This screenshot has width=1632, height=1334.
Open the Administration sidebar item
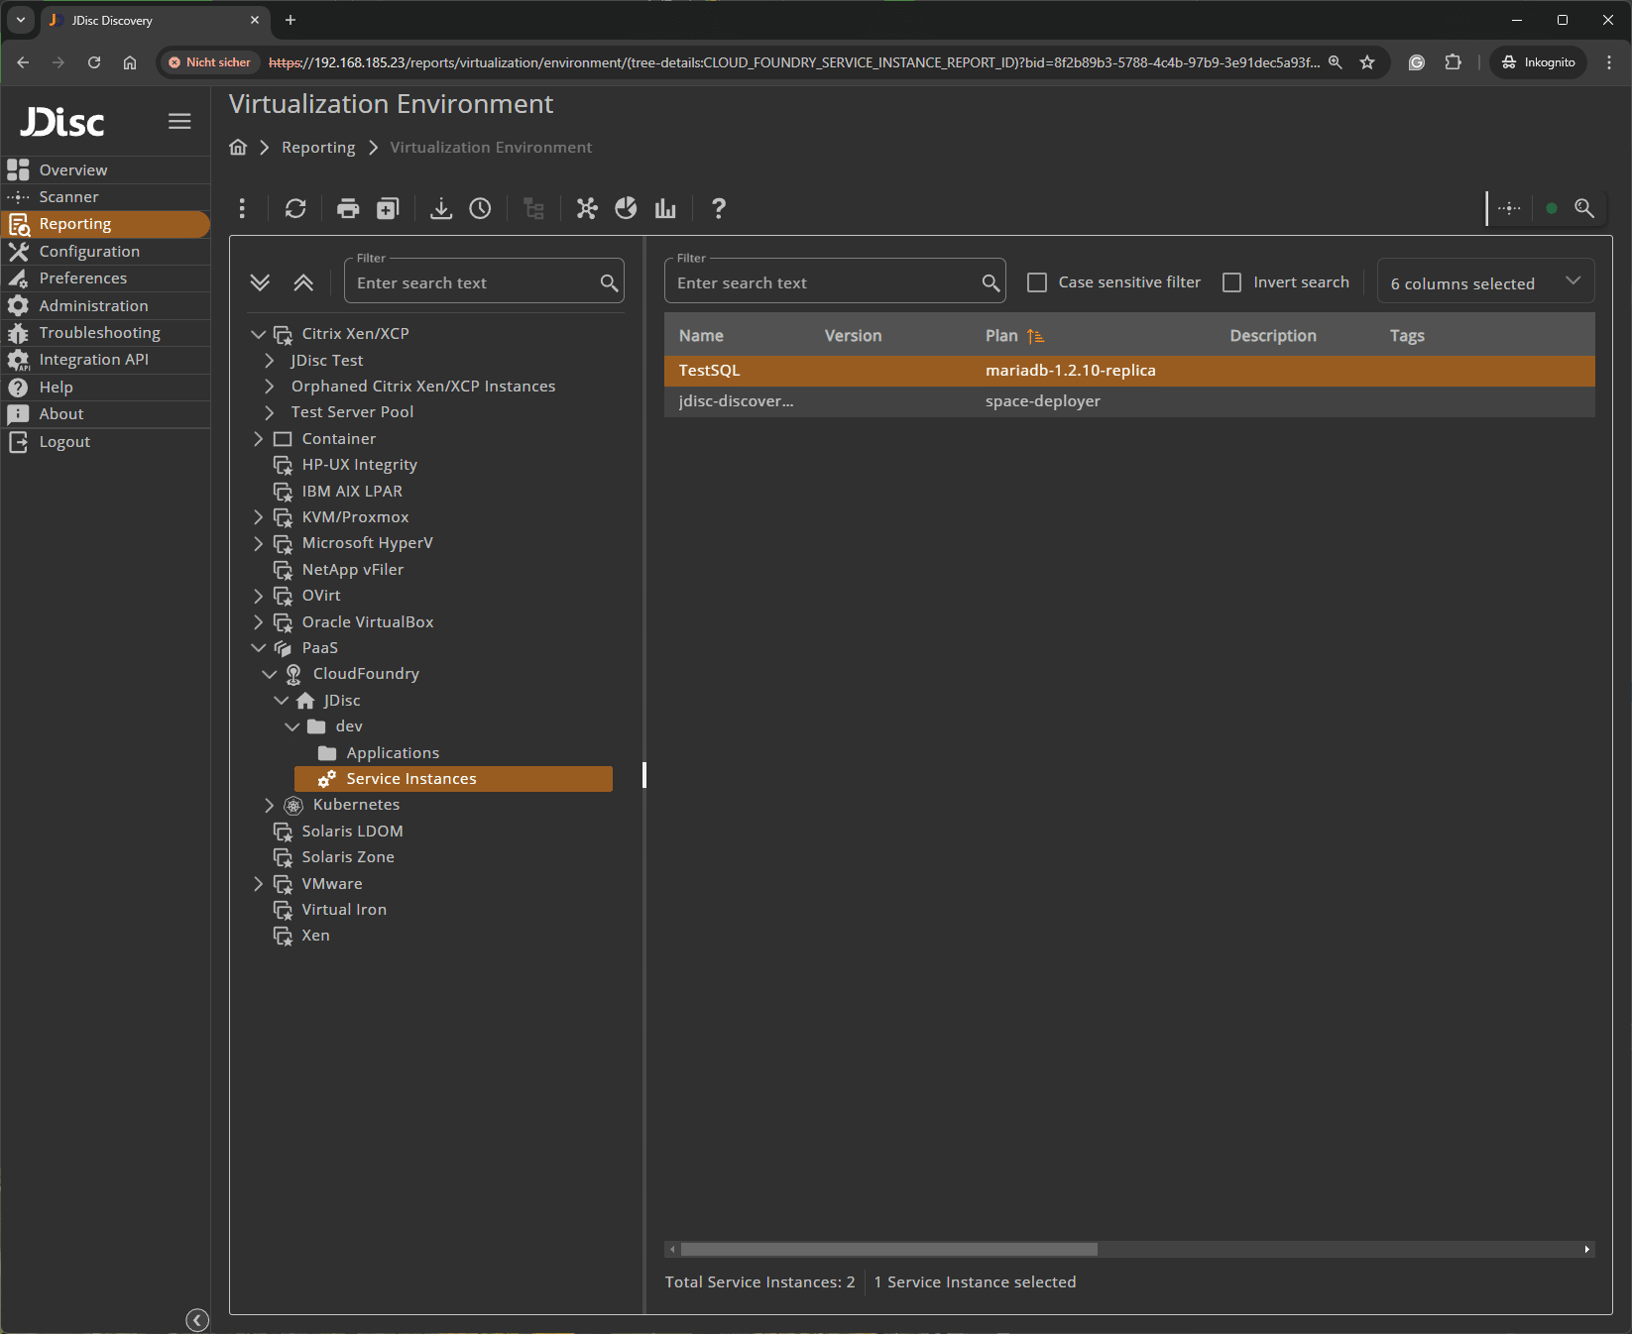click(93, 305)
